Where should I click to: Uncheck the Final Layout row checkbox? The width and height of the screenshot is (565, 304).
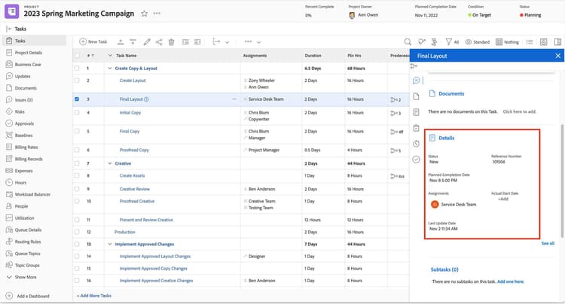tap(77, 99)
